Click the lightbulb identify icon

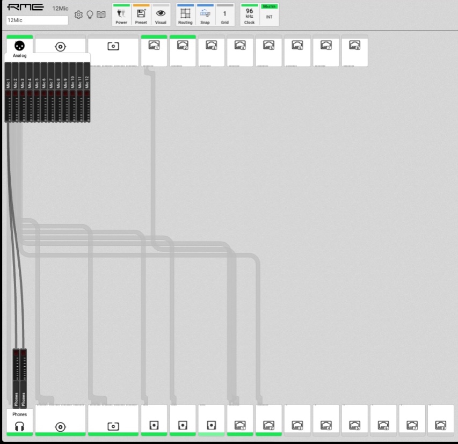point(90,14)
